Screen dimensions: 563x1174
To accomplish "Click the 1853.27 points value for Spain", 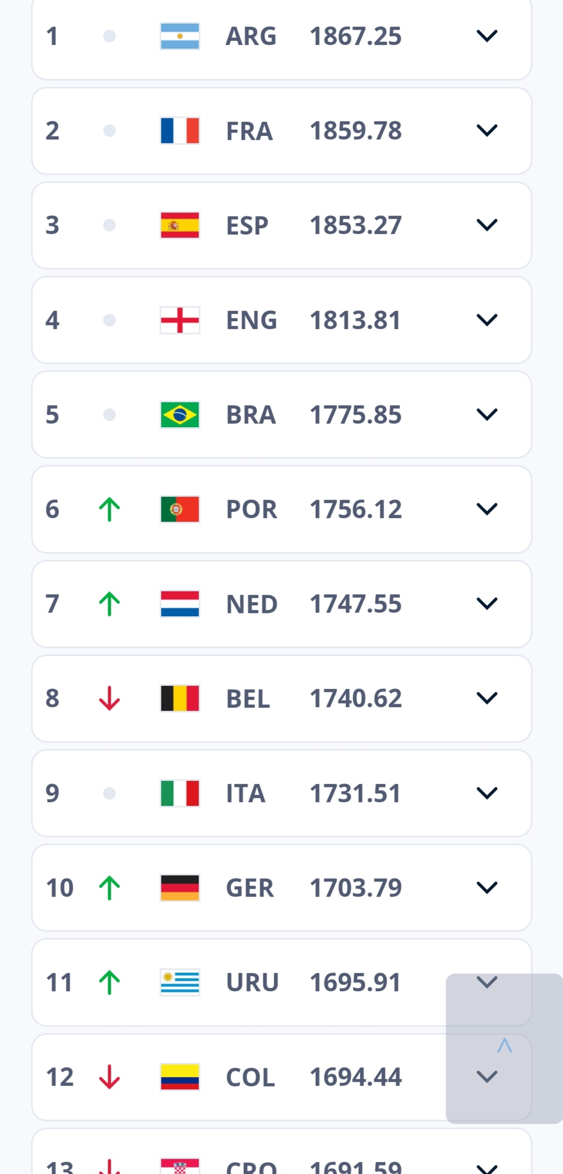I will coord(355,225).
